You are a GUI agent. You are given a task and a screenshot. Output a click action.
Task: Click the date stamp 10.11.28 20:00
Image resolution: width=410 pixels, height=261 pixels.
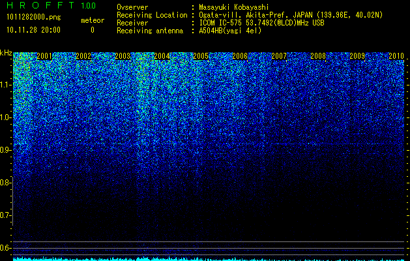coord(33,30)
